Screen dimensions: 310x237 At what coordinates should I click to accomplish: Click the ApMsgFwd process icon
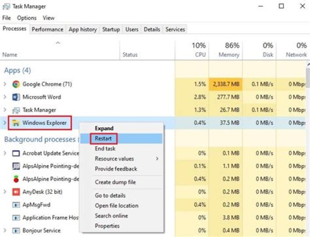16,205
